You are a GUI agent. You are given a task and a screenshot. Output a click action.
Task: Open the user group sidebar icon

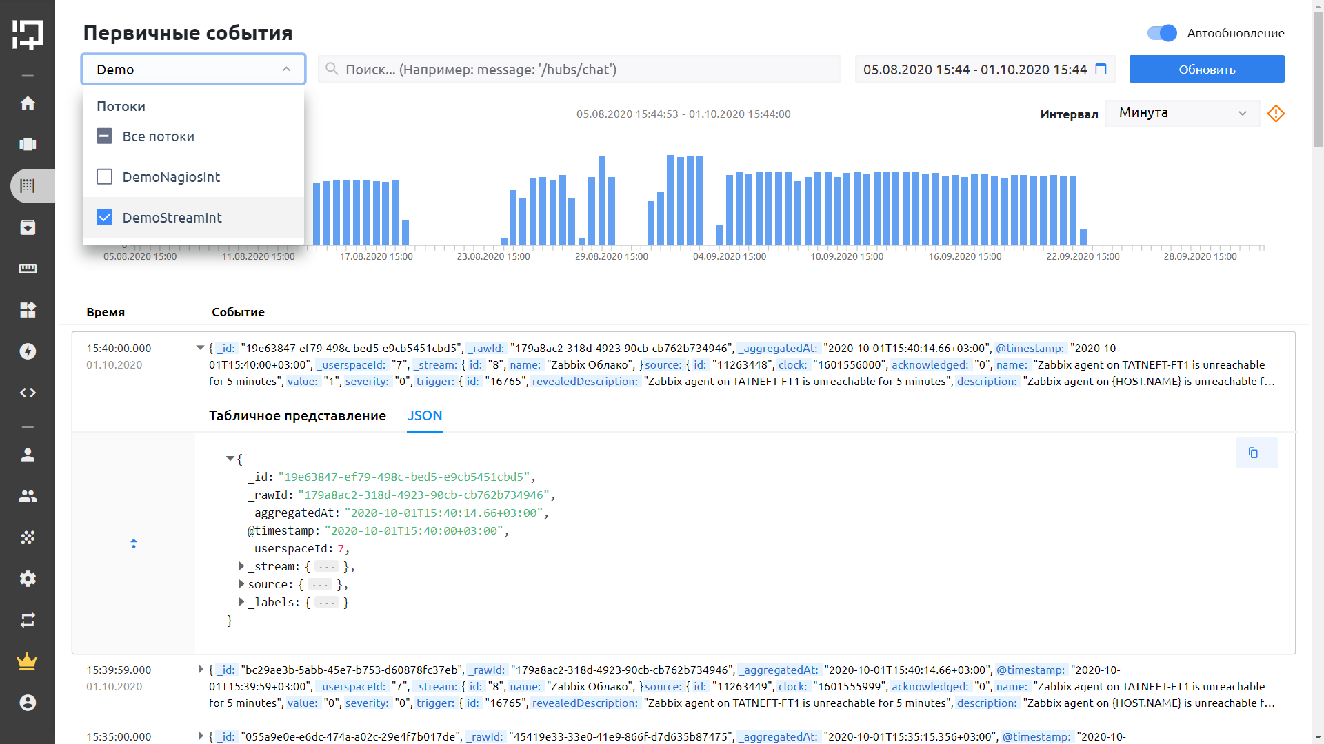(x=28, y=496)
